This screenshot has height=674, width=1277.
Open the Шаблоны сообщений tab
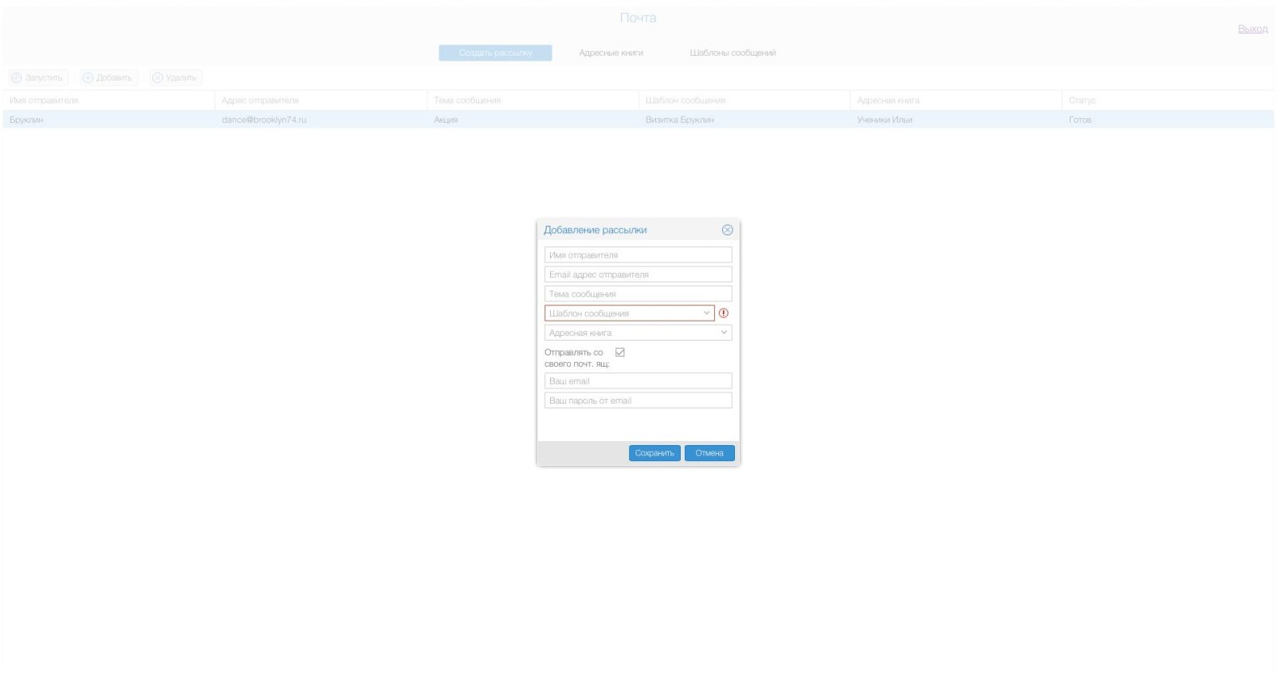click(x=733, y=53)
